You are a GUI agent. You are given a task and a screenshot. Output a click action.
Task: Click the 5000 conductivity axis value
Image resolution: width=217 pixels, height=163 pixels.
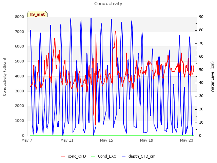pos(20,61)
